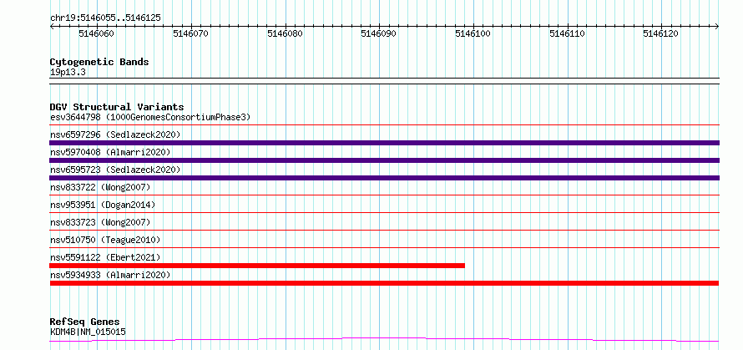Open variant nsv510750 (Teague2010)
The width and height of the screenshot is (743, 350).
point(105,240)
